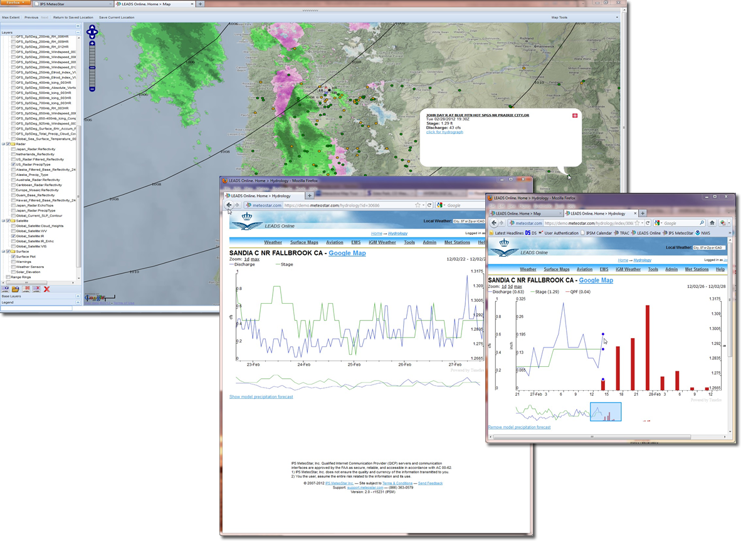Expand the Legend panel
The width and height of the screenshot is (741, 541).
78,302
